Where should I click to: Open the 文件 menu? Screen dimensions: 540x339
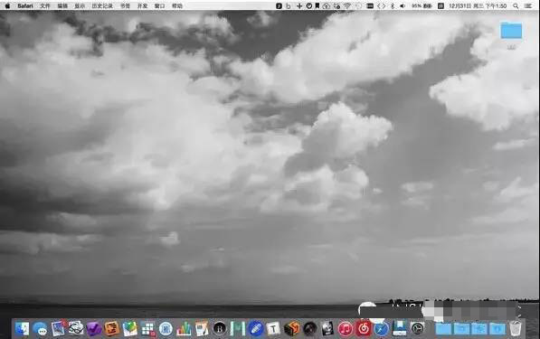coord(44,5)
